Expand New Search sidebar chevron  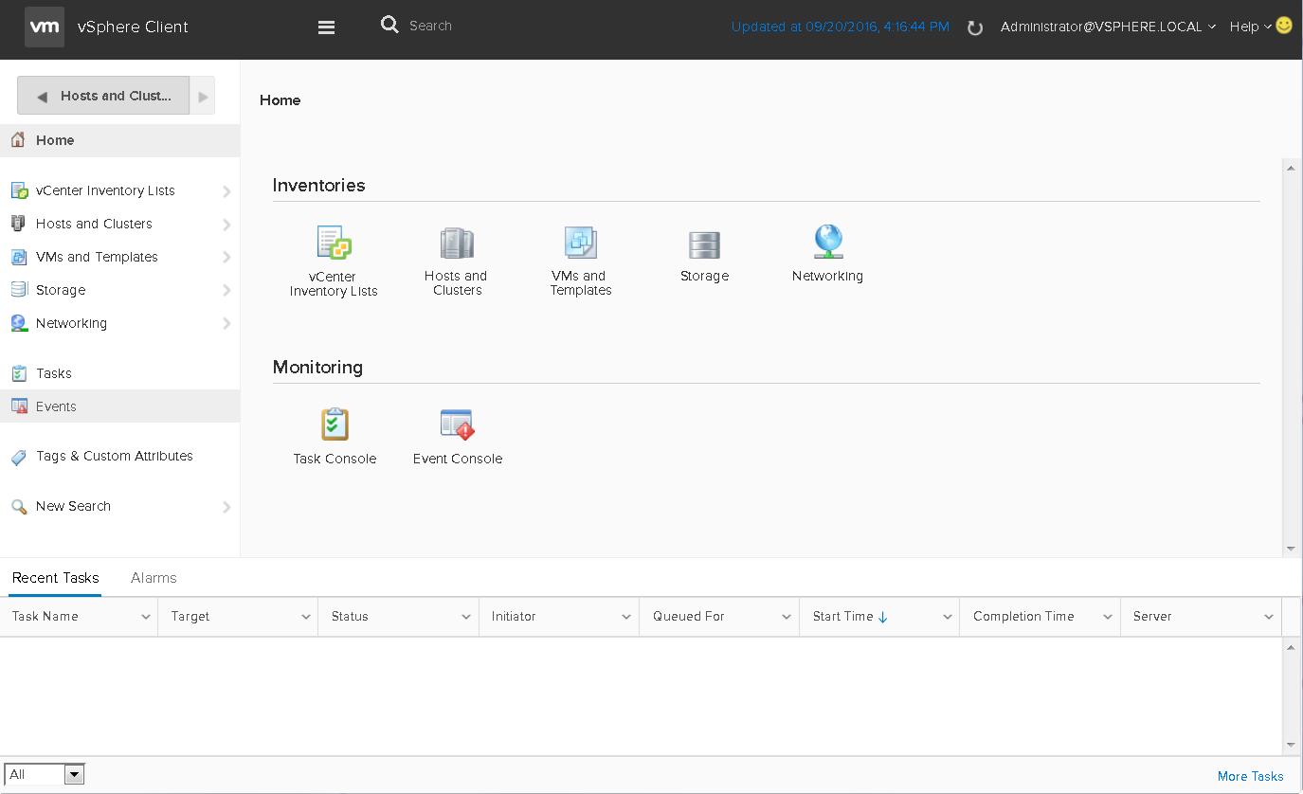tap(226, 507)
